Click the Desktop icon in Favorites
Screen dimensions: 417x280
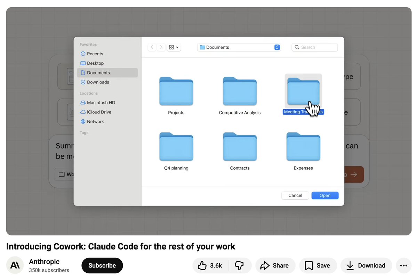pyautogui.click(x=83, y=63)
